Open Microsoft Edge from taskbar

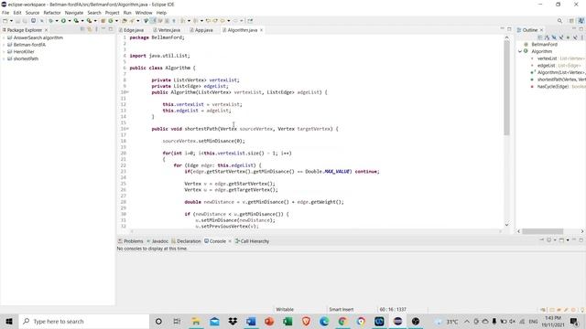pyautogui.click(x=324, y=321)
